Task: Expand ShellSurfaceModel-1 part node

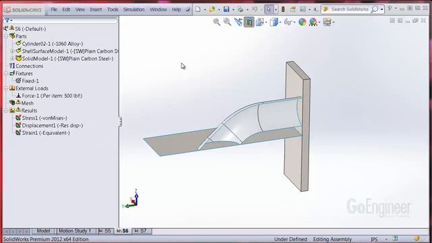Action: [12, 51]
